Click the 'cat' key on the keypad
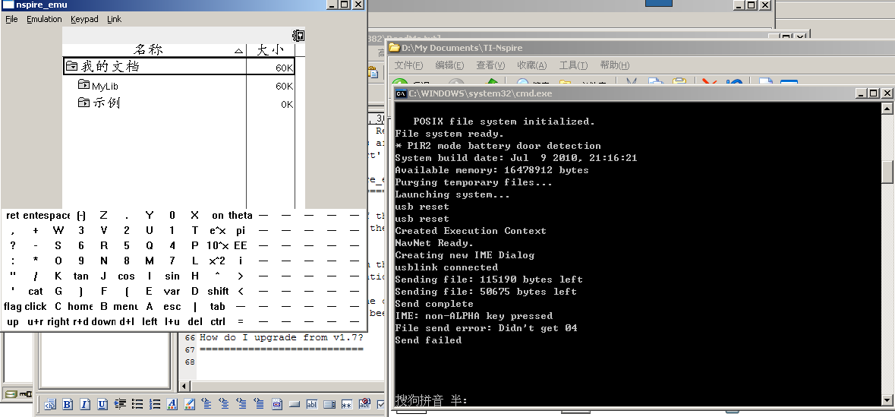 pyautogui.click(x=36, y=291)
